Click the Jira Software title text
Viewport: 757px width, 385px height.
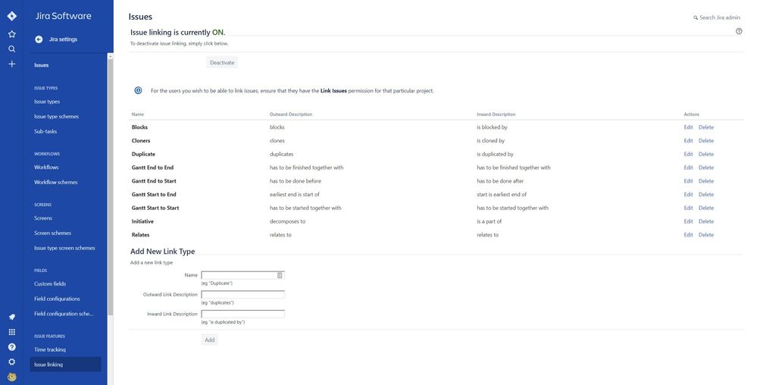tap(63, 16)
